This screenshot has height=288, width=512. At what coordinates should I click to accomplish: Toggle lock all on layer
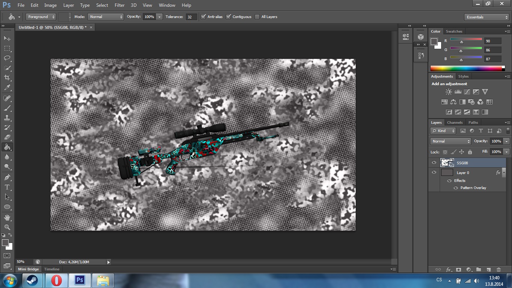[x=470, y=152]
